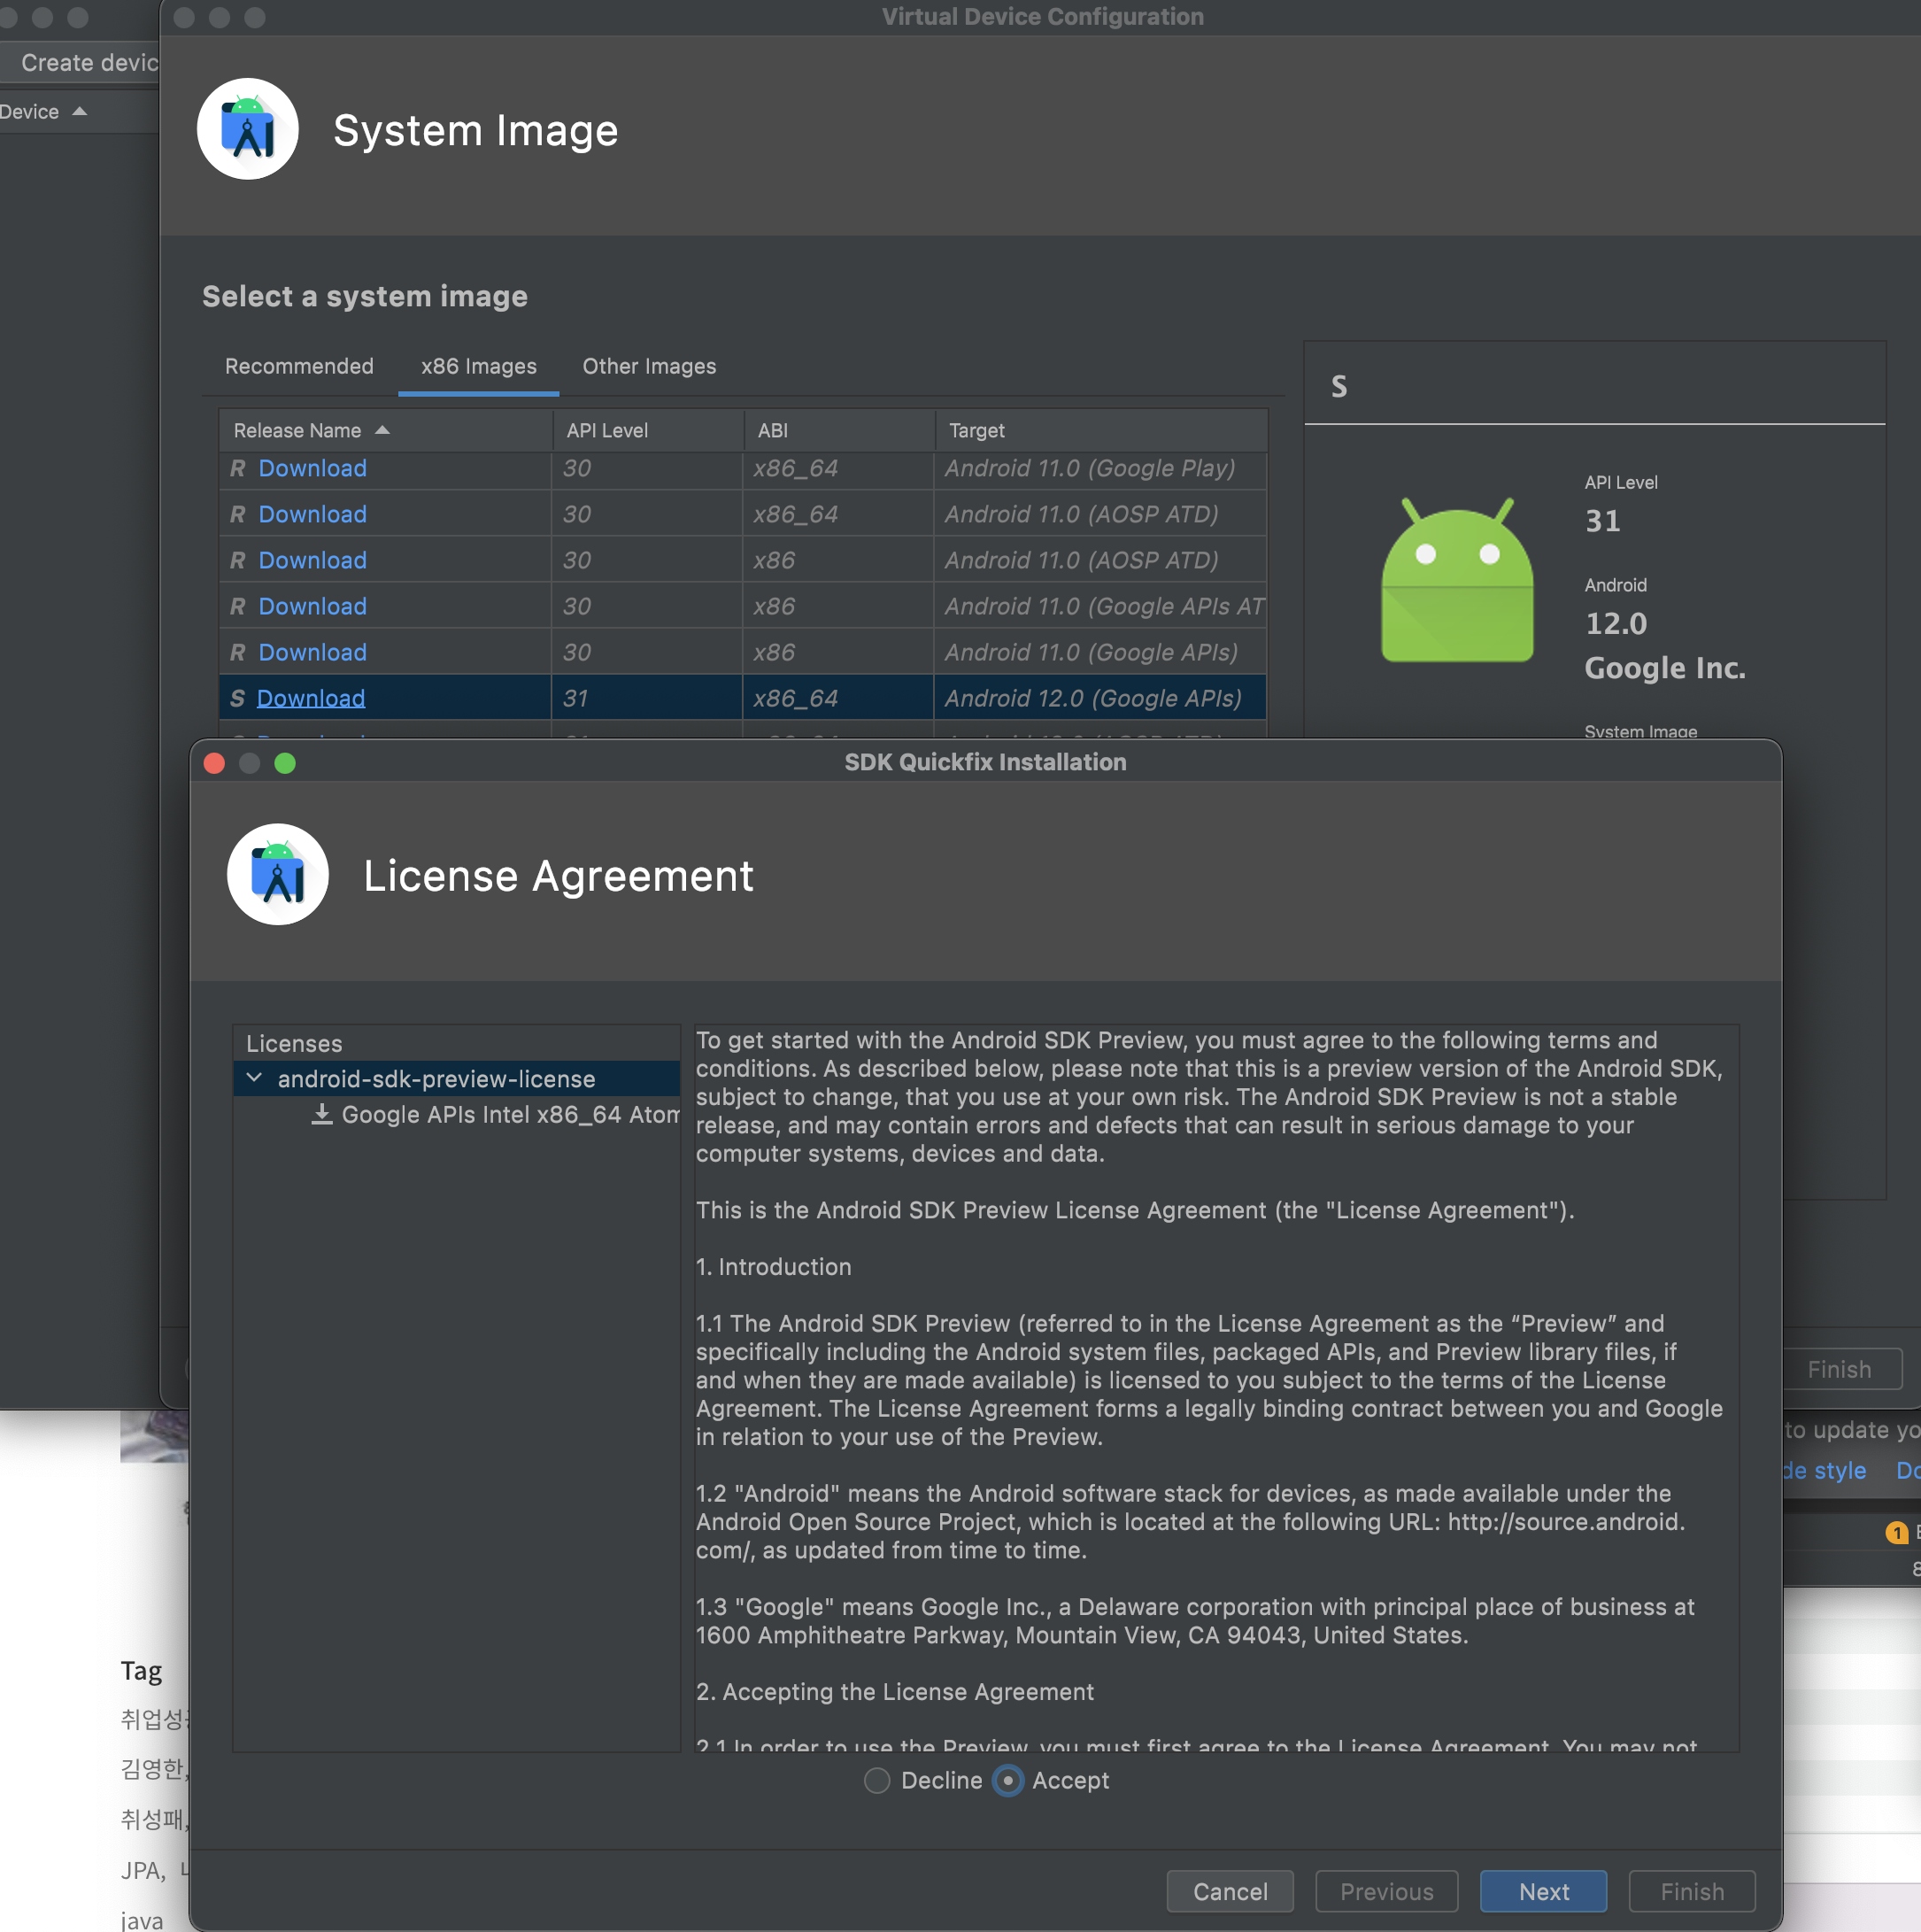Viewport: 1921px width, 1932px height.
Task: Sort by the Device column header
Action: 30,112
